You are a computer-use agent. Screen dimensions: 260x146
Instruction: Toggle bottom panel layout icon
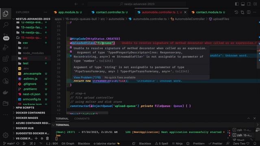pos(243,4)
